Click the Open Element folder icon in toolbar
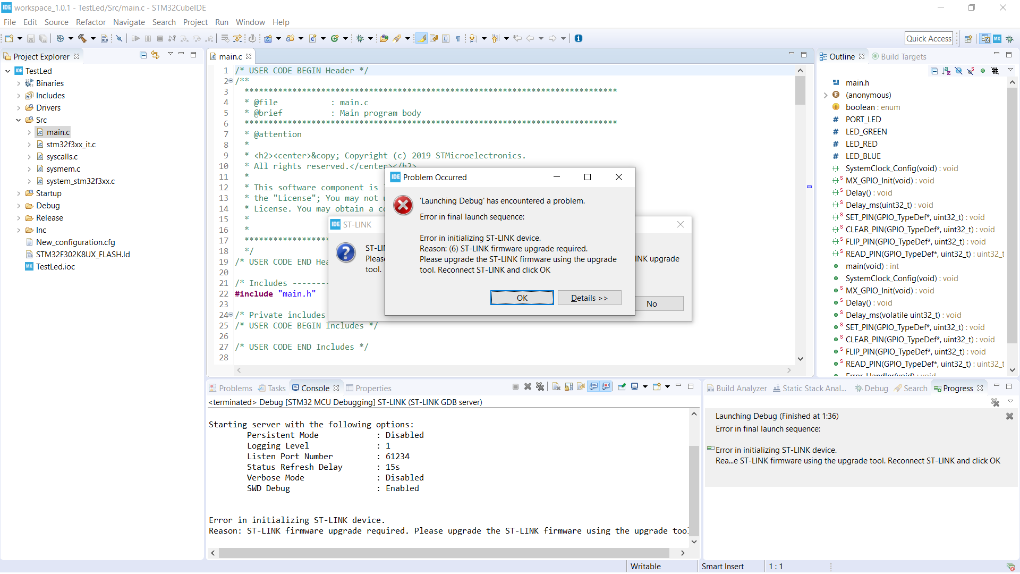This screenshot has width=1020, height=574. 384,38
